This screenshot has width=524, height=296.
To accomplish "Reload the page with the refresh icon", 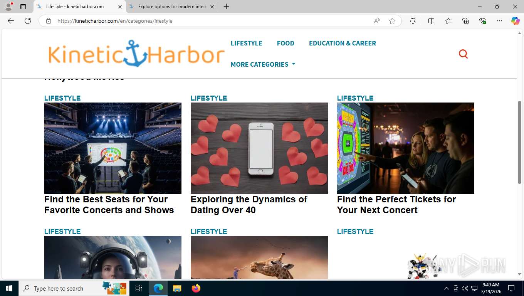I will coord(28,21).
